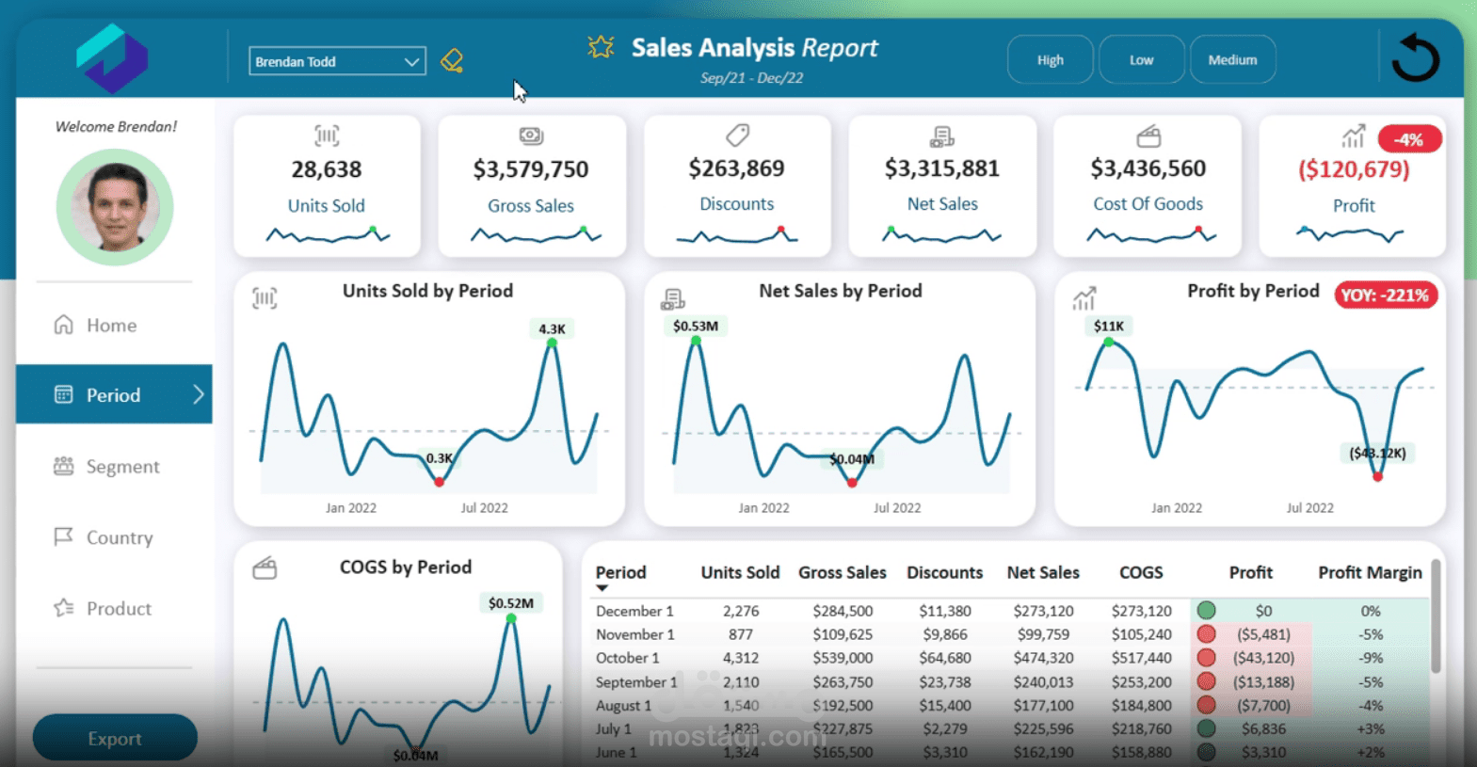Click the $284,500 gross sales cell
This screenshot has width=1477, height=767.
(x=843, y=611)
